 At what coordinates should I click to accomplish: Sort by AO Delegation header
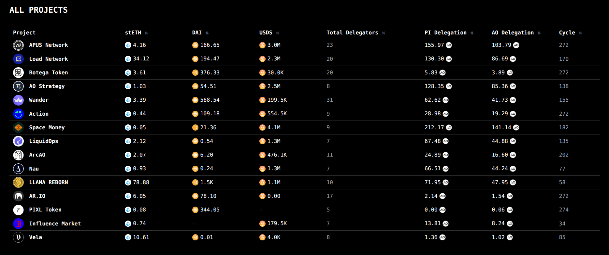click(539, 33)
